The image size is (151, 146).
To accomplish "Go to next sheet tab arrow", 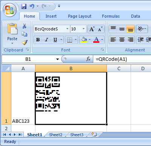I will click(x=15, y=135).
